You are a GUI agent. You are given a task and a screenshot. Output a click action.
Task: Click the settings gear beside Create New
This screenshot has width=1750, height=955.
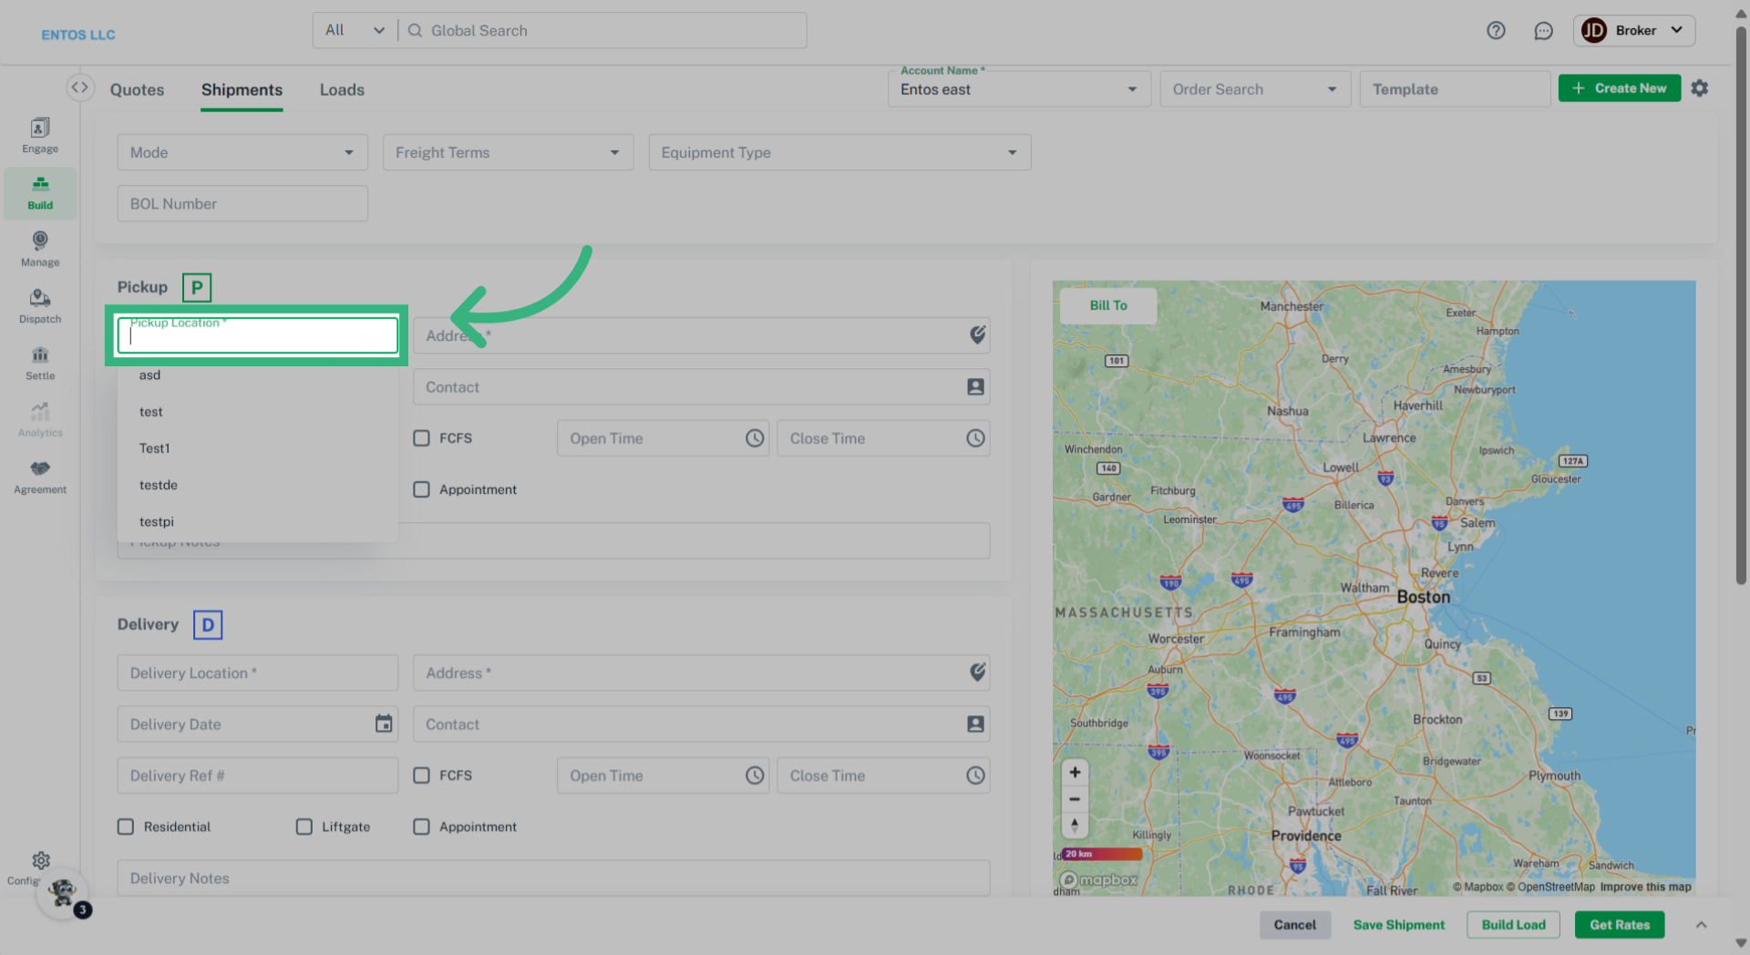pos(1700,88)
